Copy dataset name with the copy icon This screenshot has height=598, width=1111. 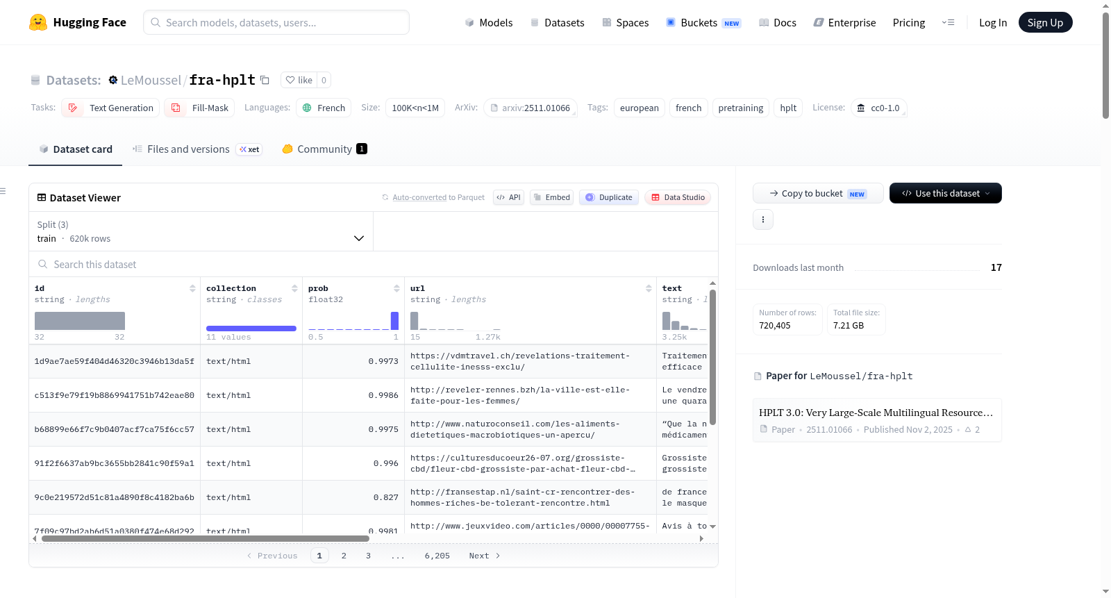[265, 80]
